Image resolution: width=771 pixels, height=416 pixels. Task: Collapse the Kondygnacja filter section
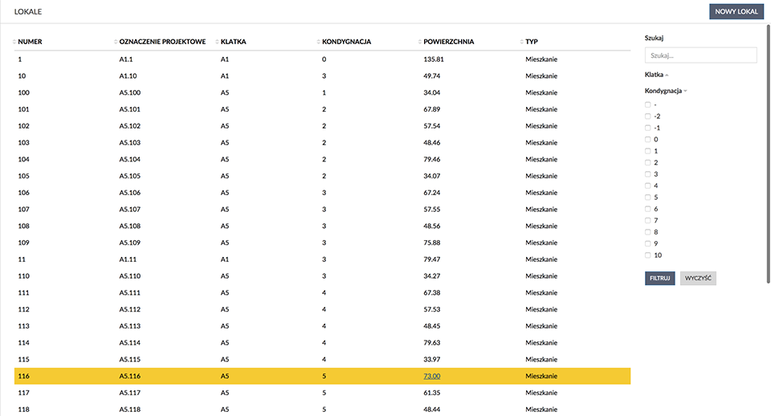(x=666, y=91)
